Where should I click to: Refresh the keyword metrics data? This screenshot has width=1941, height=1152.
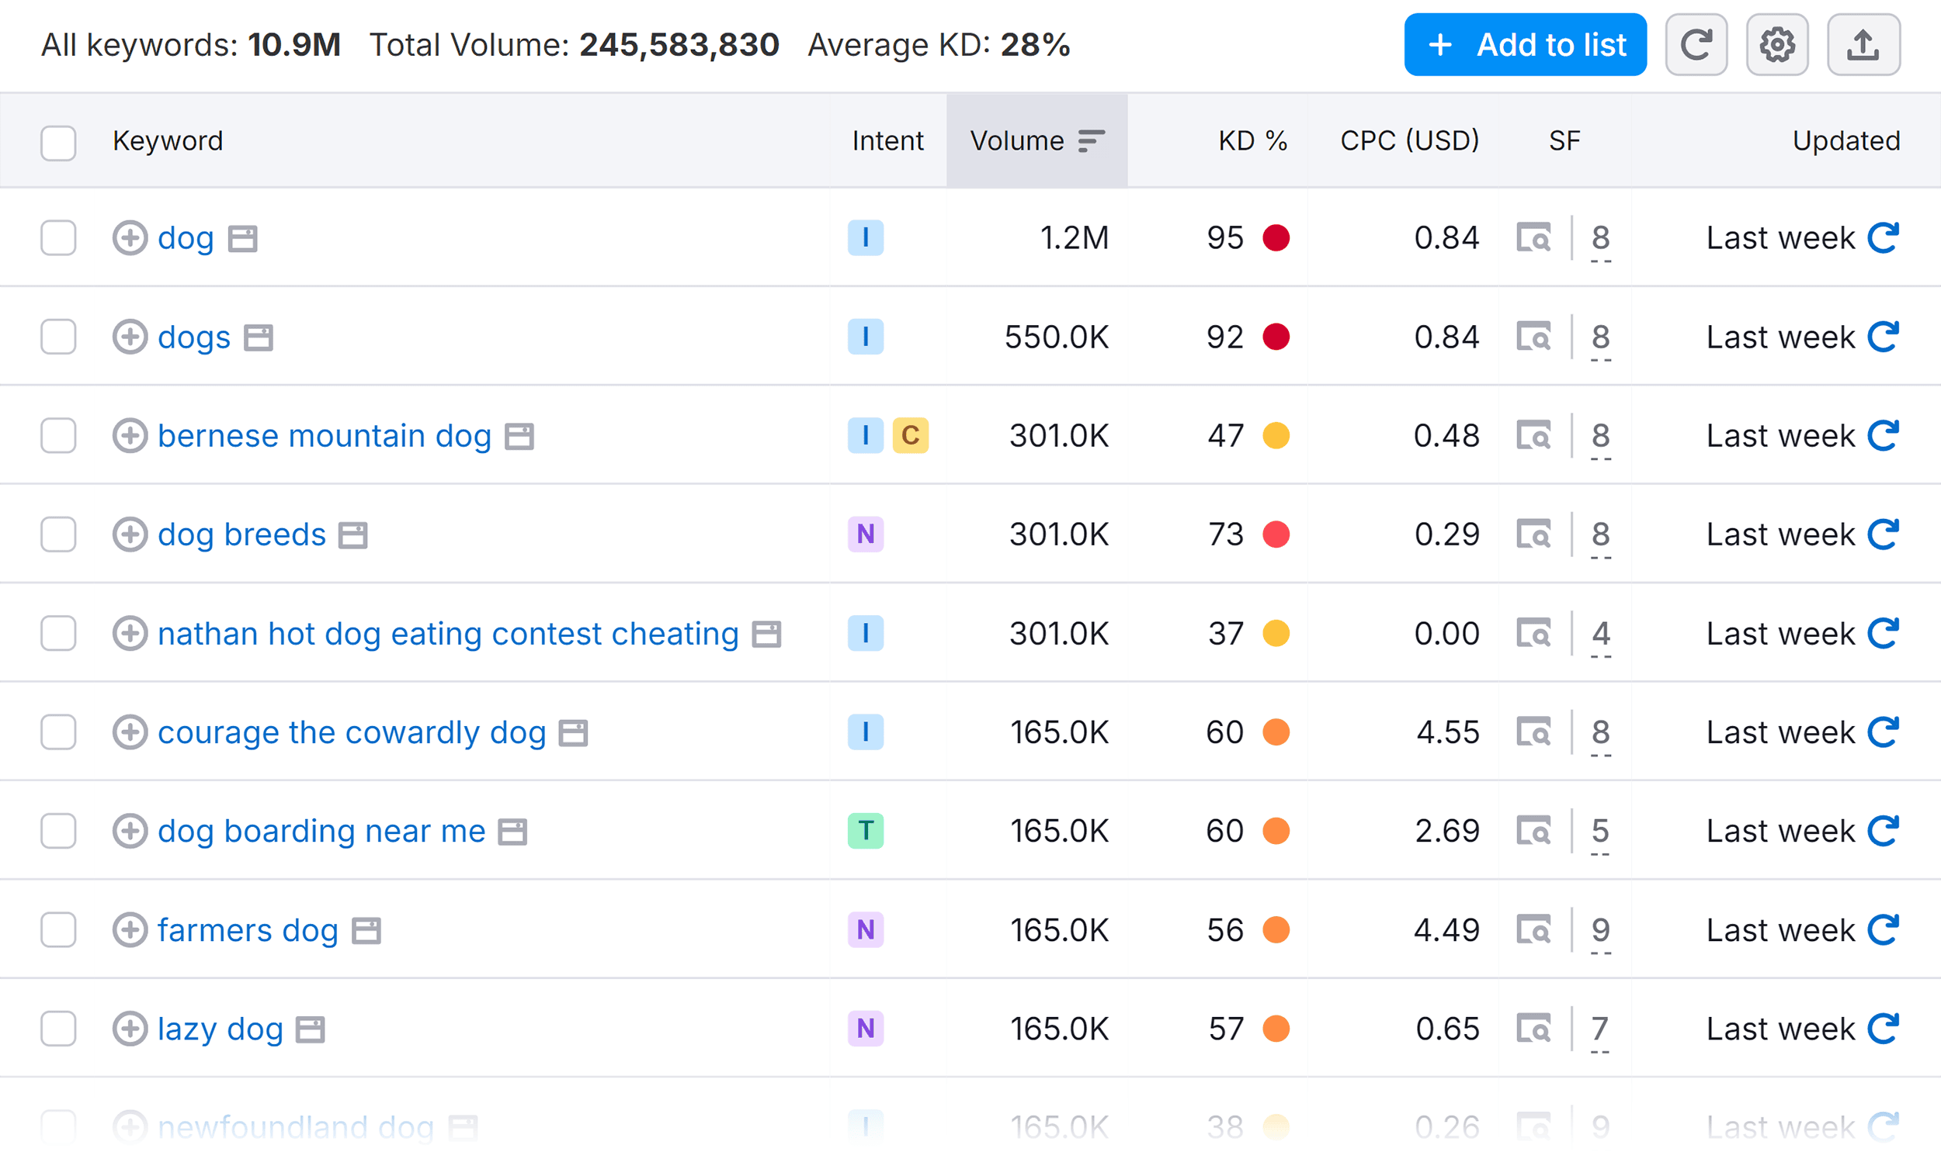[x=1696, y=44]
